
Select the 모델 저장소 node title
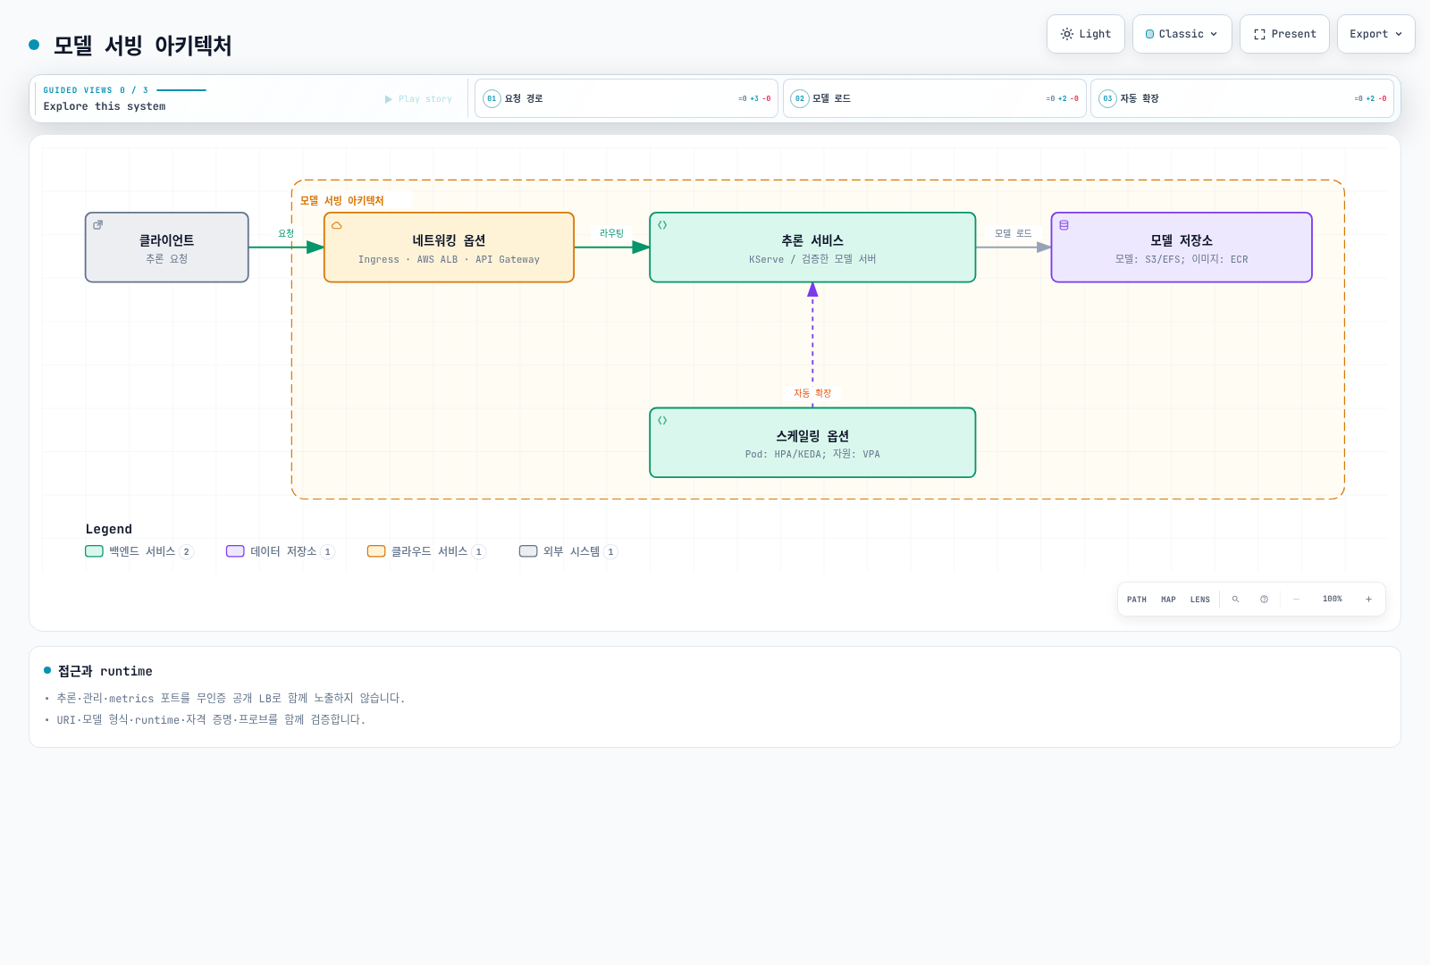point(1182,240)
